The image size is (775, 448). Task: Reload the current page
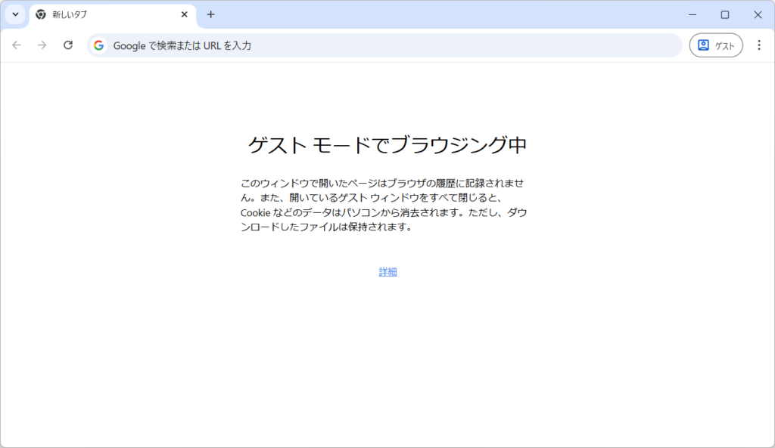click(69, 45)
